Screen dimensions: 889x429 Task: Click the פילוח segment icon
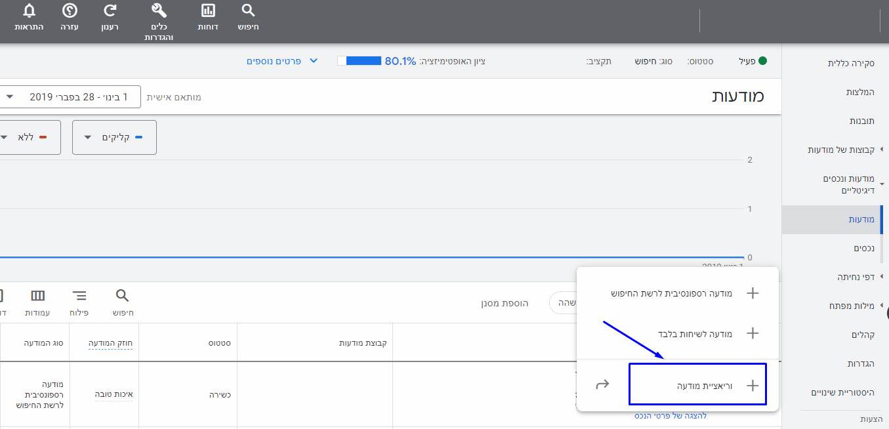(79, 295)
